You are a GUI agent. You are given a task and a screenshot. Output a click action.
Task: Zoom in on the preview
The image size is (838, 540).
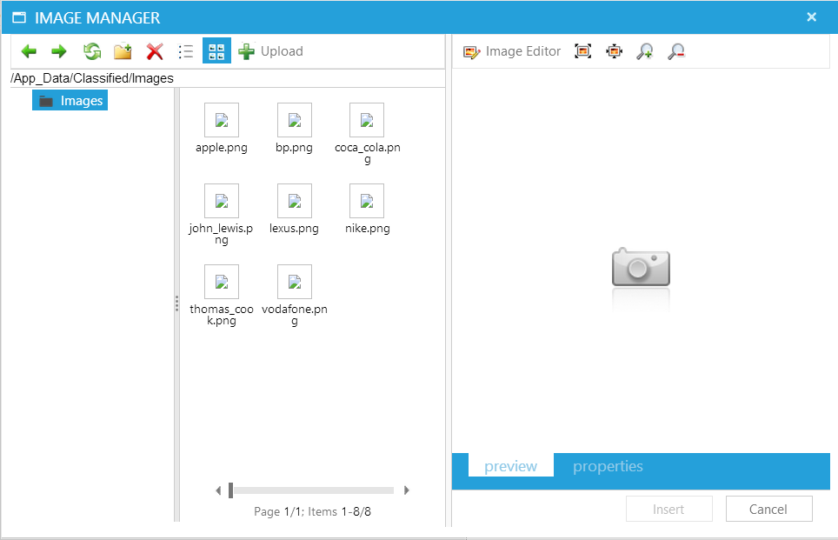[x=645, y=51]
